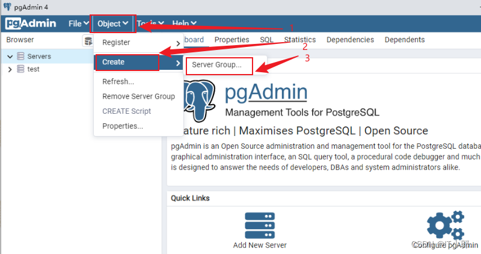Viewport: 481px width, 254px height.
Task: Open the partly covered Tools menu
Action: [x=150, y=23]
